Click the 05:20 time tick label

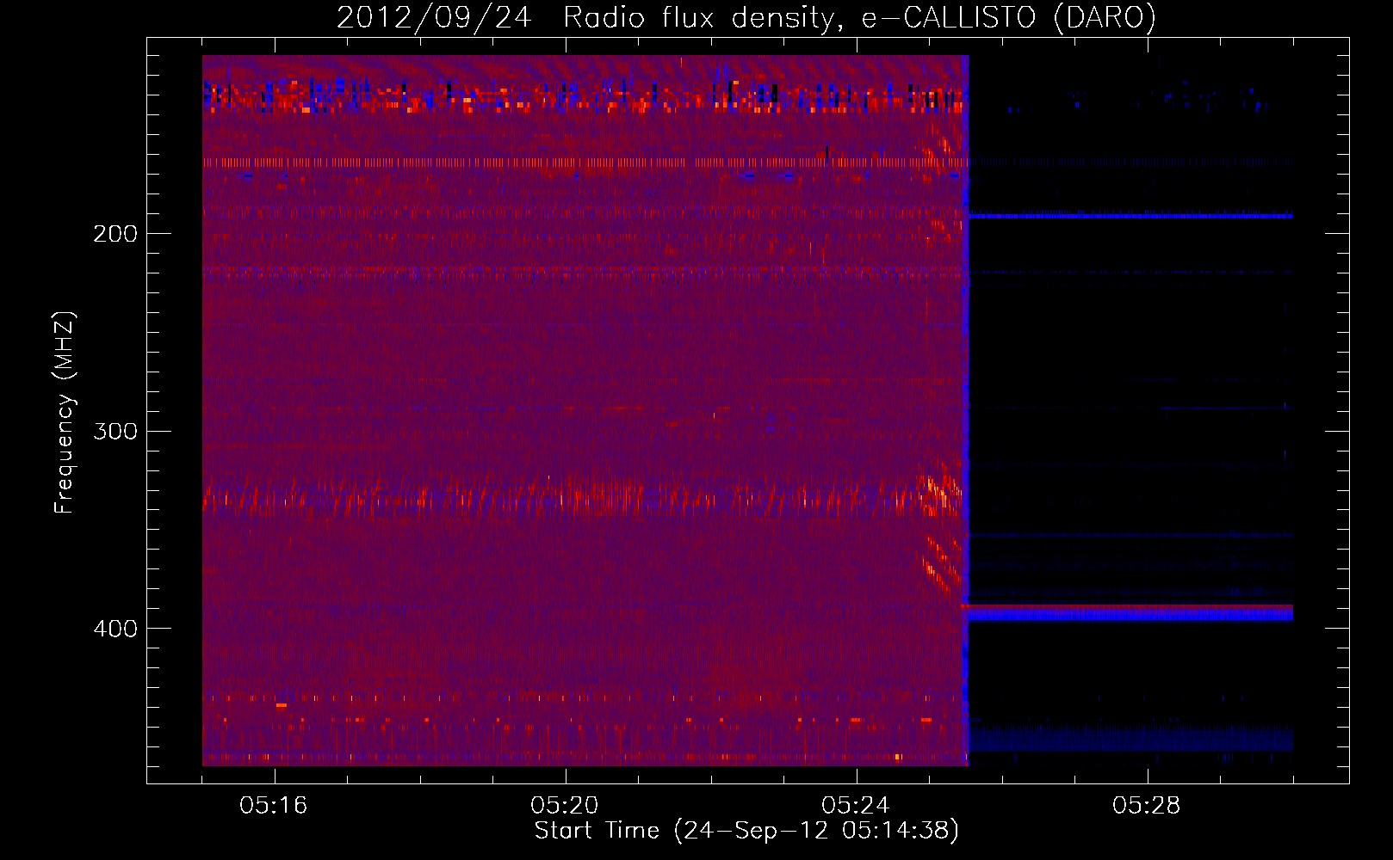(x=565, y=806)
